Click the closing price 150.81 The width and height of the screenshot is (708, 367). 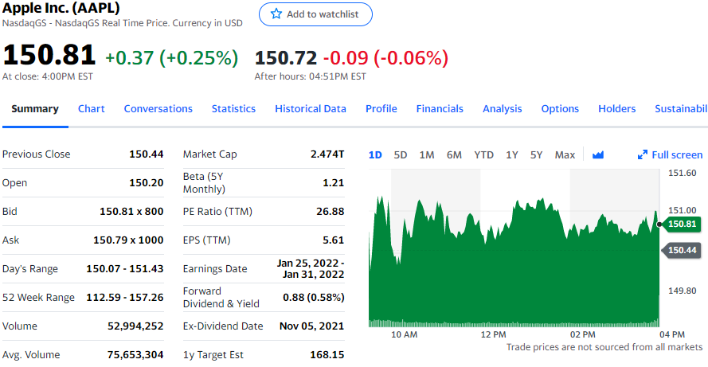[x=49, y=55]
